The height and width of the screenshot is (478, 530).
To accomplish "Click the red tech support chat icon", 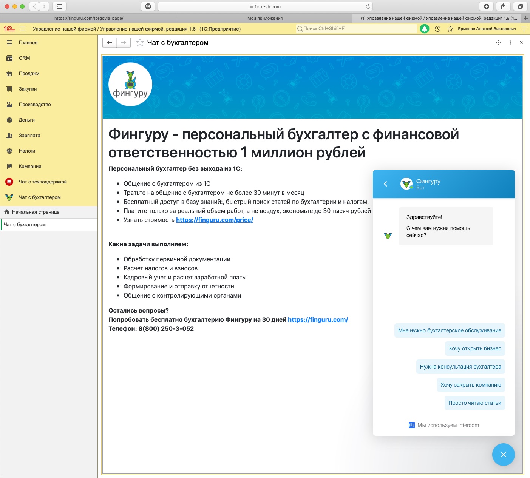I will [x=9, y=182].
